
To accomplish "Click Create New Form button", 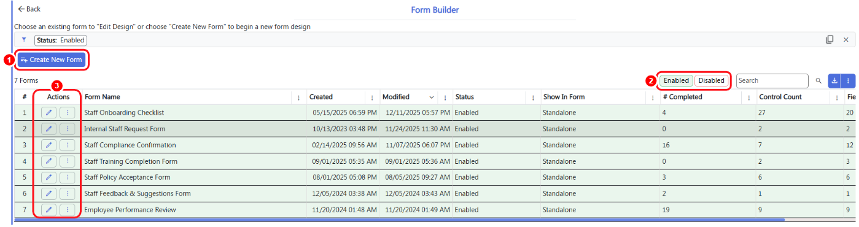I will [52, 60].
